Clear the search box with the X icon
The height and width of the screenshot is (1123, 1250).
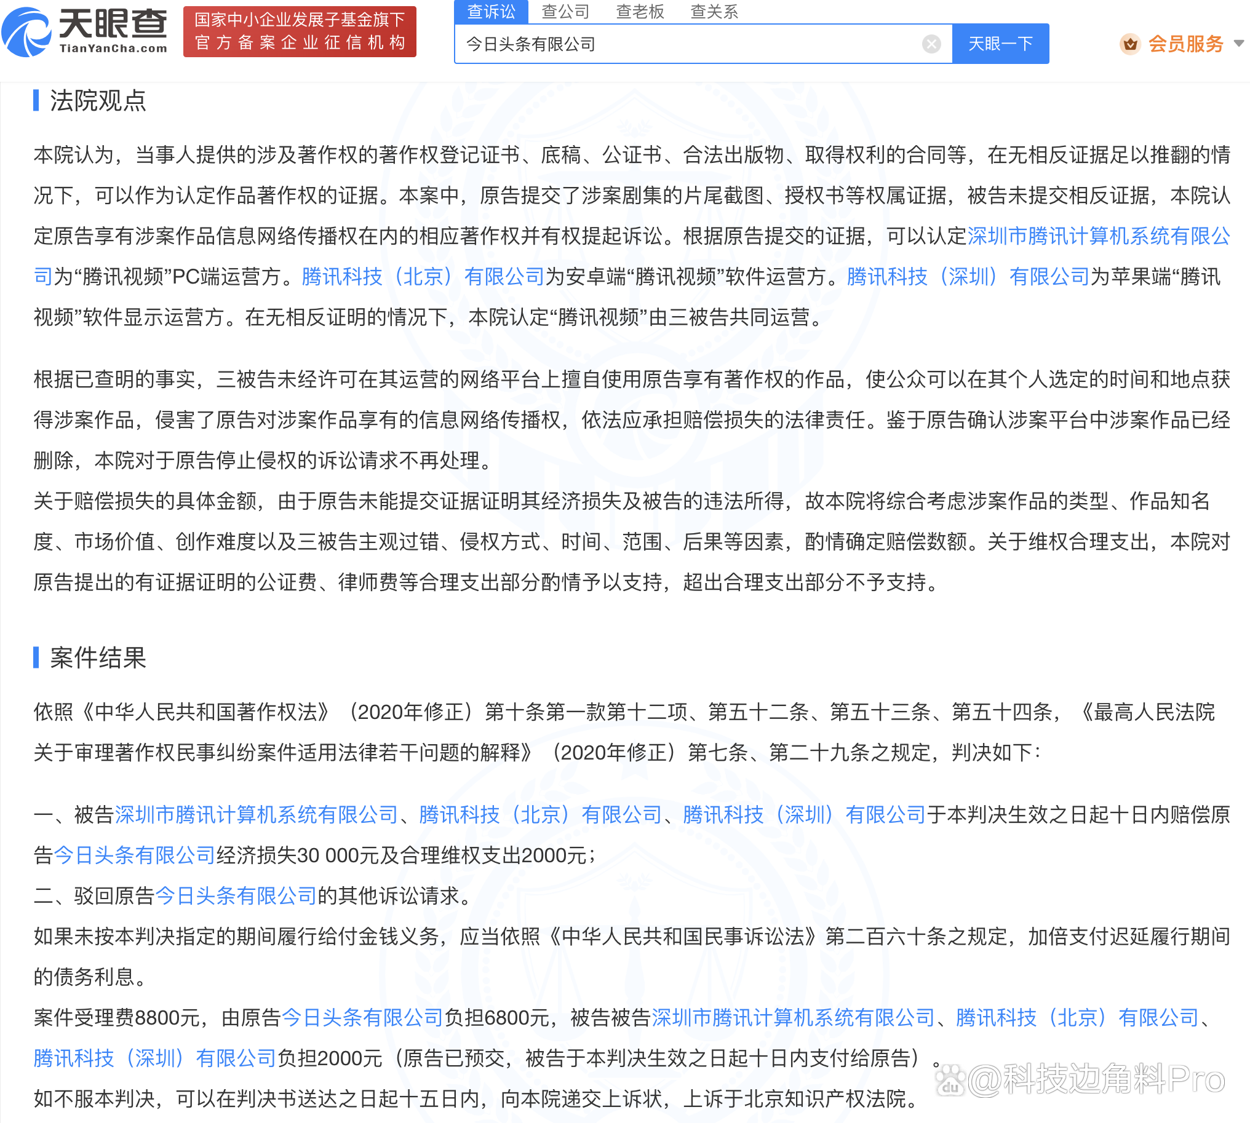pyautogui.click(x=931, y=44)
